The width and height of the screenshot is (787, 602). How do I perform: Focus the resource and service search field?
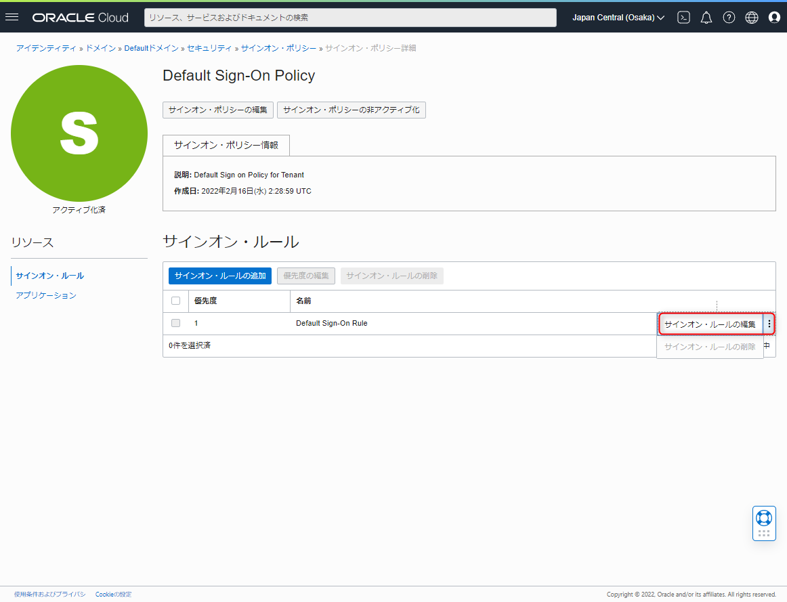350,18
